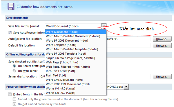Choose Word 2003 XML Document (*.xml)
The height and width of the screenshot is (107, 174).
pos(76,84)
